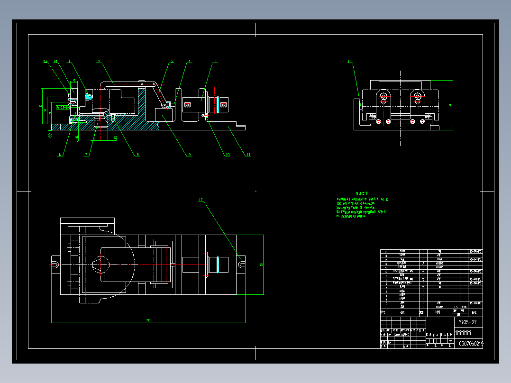Select the '??05-2?' title block text
511x383 pixels.
click(468, 322)
